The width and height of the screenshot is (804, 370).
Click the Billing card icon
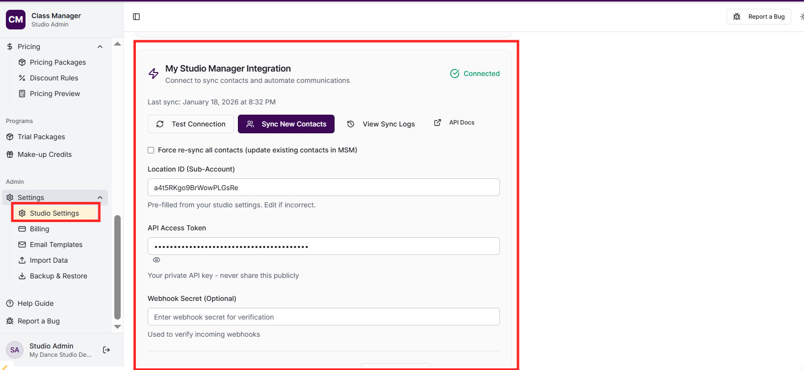[x=22, y=229]
